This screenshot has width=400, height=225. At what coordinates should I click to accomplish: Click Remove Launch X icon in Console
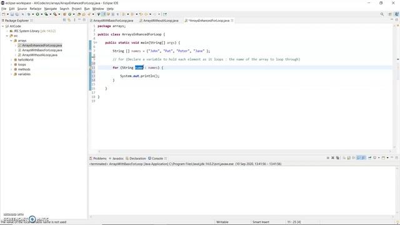point(332,158)
